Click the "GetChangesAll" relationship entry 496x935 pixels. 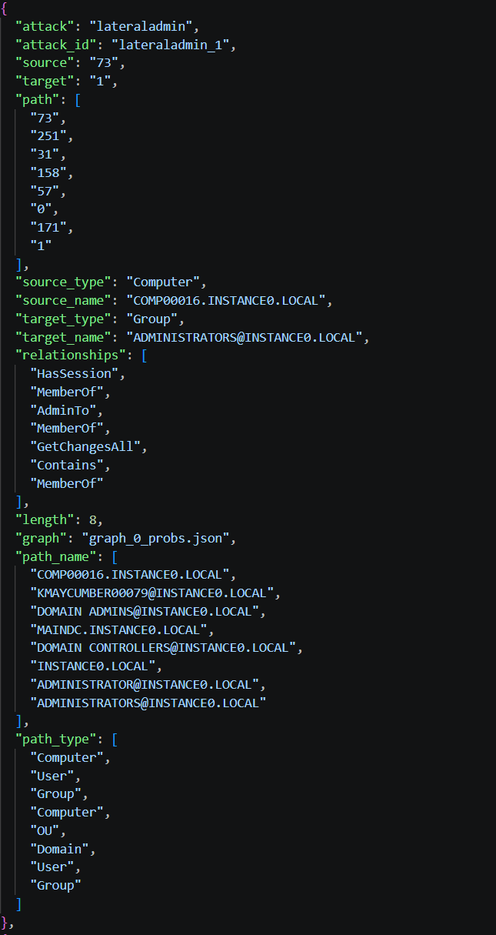pyautogui.click(x=85, y=446)
